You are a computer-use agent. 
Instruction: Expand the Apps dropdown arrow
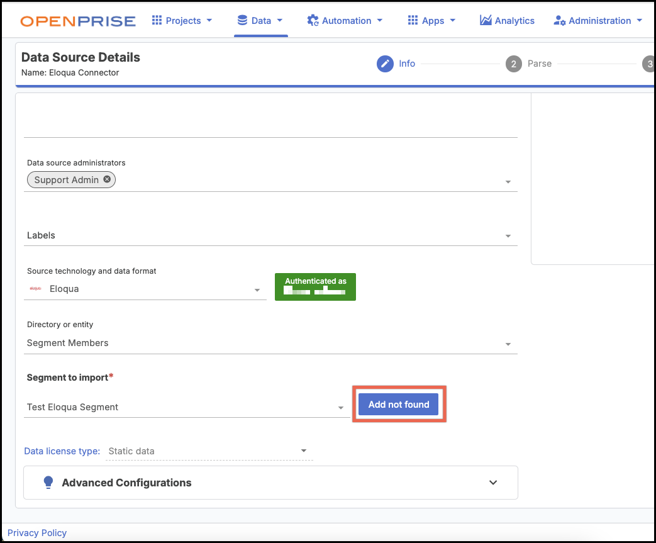pyautogui.click(x=453, y=20)
